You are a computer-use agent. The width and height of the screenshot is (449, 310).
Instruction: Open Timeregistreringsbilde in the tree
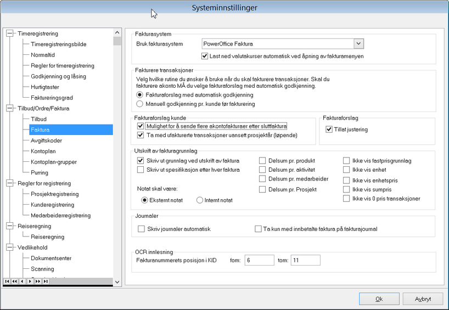[59, 44]
